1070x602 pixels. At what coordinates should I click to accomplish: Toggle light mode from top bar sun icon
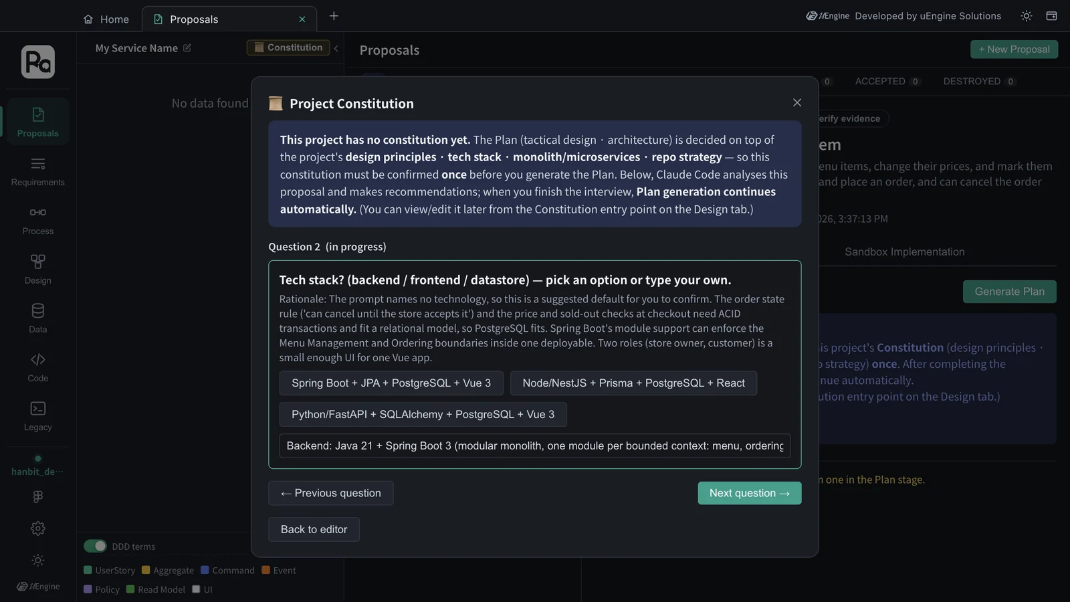click(x=1027, y=16)
